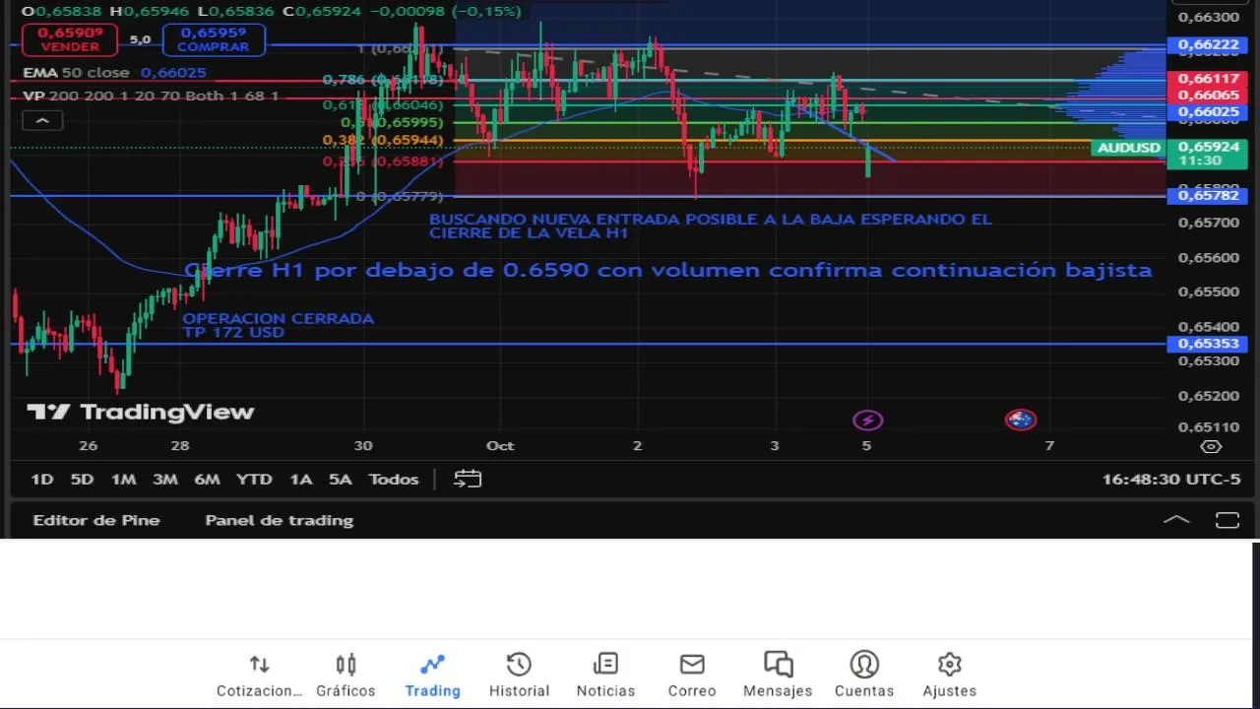Select the BUSCANDO NUEVA ENTRADA text note

(x=710, y=226)
